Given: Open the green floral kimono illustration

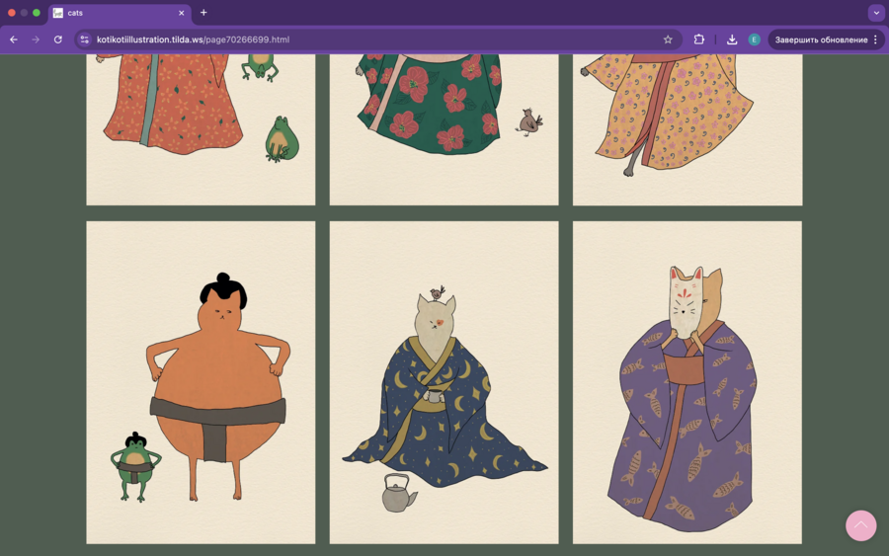Looking at the screenshot, I should click(x=444, y=129).
